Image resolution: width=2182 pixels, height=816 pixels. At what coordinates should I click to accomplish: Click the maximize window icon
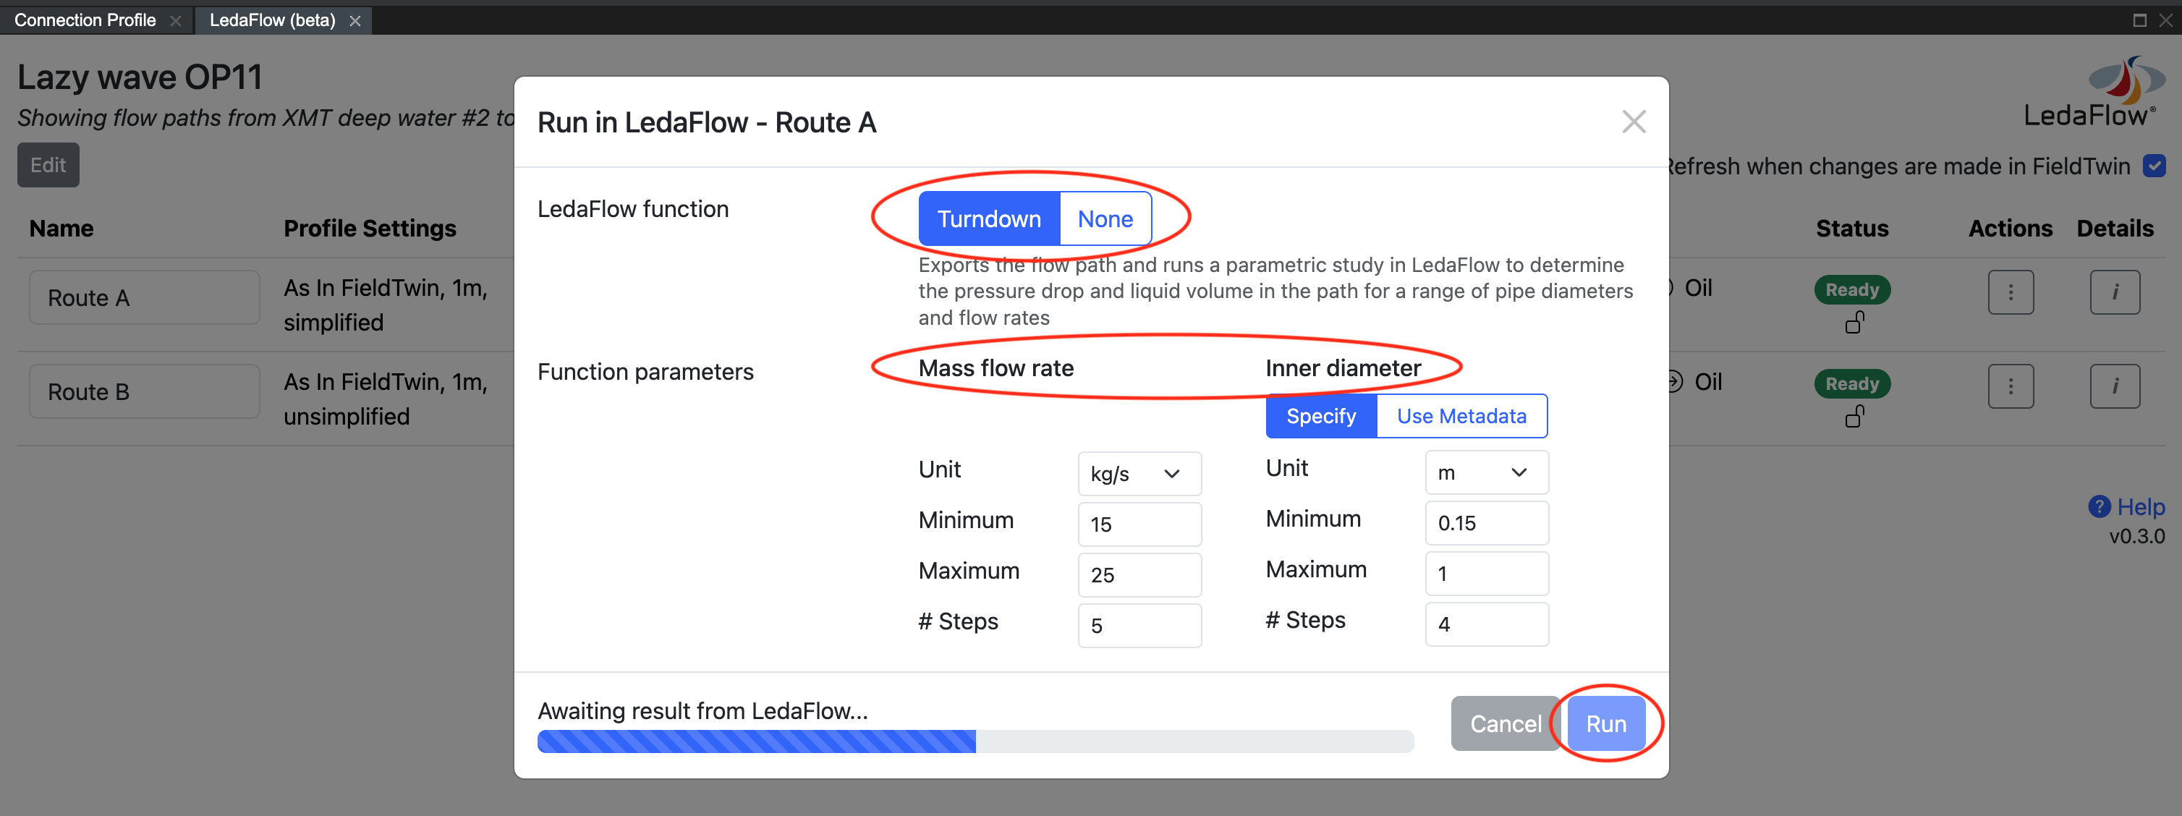tap(2139, 20)
